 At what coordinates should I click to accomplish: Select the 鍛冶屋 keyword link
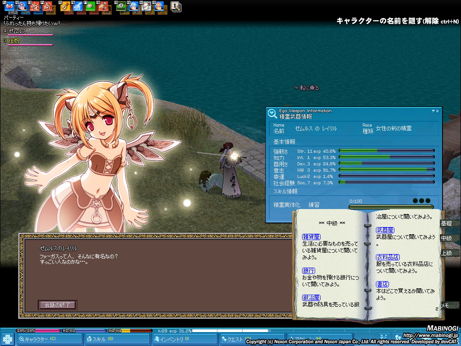311,298
